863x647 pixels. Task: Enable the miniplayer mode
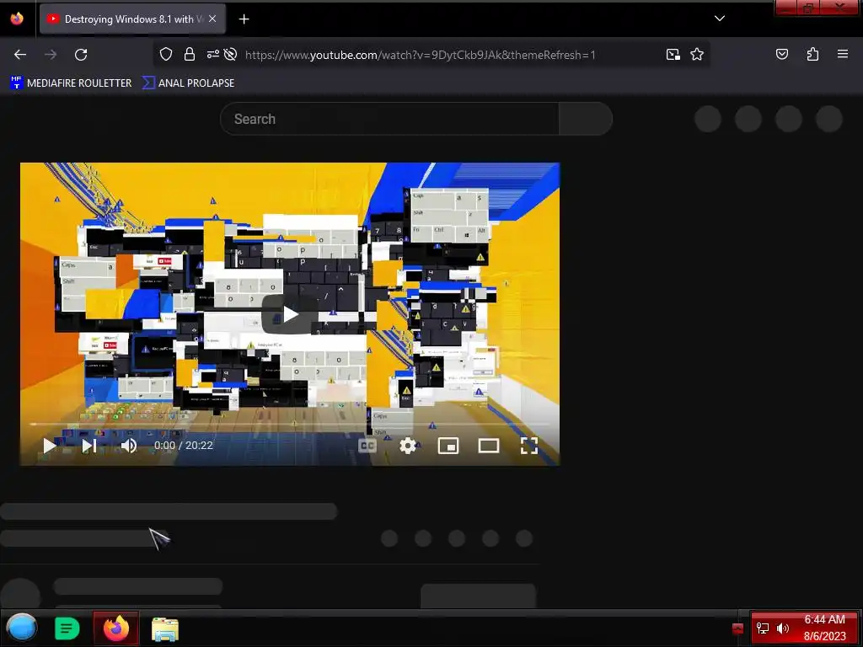448,446
